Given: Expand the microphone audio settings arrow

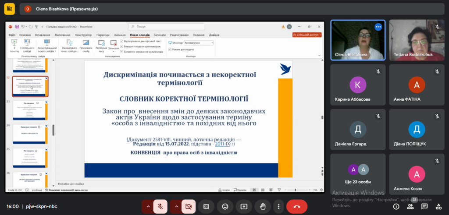Looking at the screenshot, I should (x=148, y=206).
